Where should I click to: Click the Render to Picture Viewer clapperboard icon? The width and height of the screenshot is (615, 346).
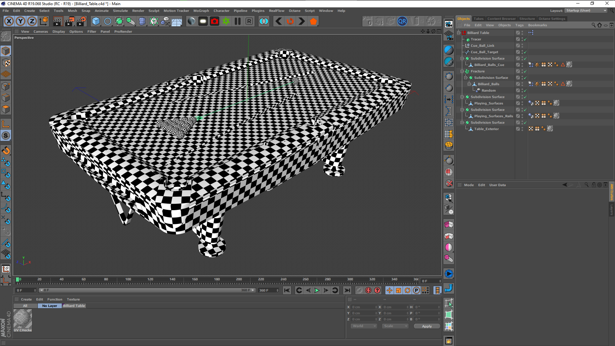(x=69, y=21)
